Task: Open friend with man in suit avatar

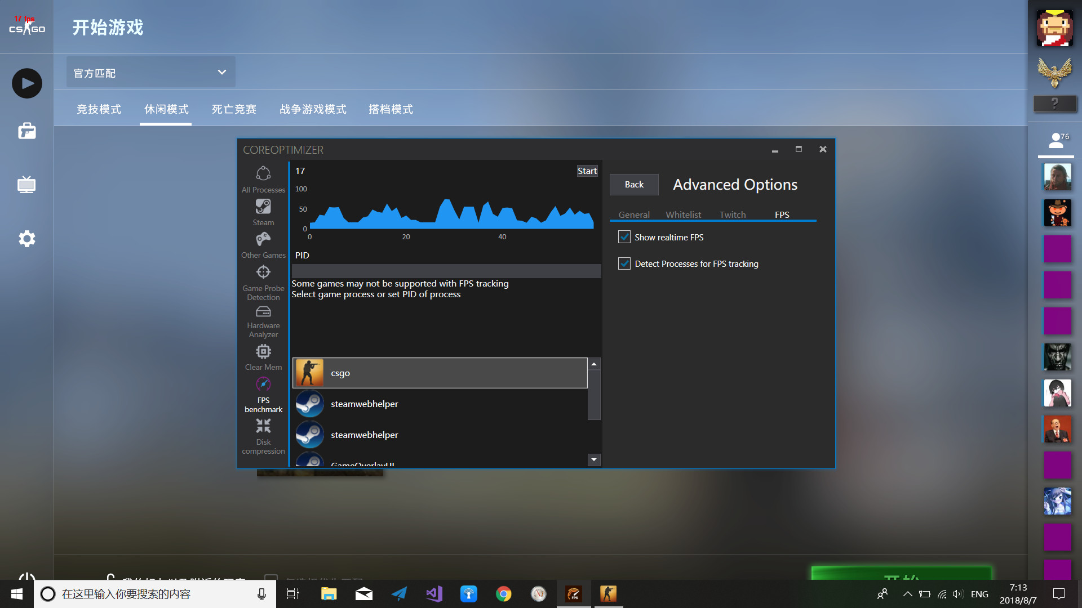Action: tap(1057, 429)
